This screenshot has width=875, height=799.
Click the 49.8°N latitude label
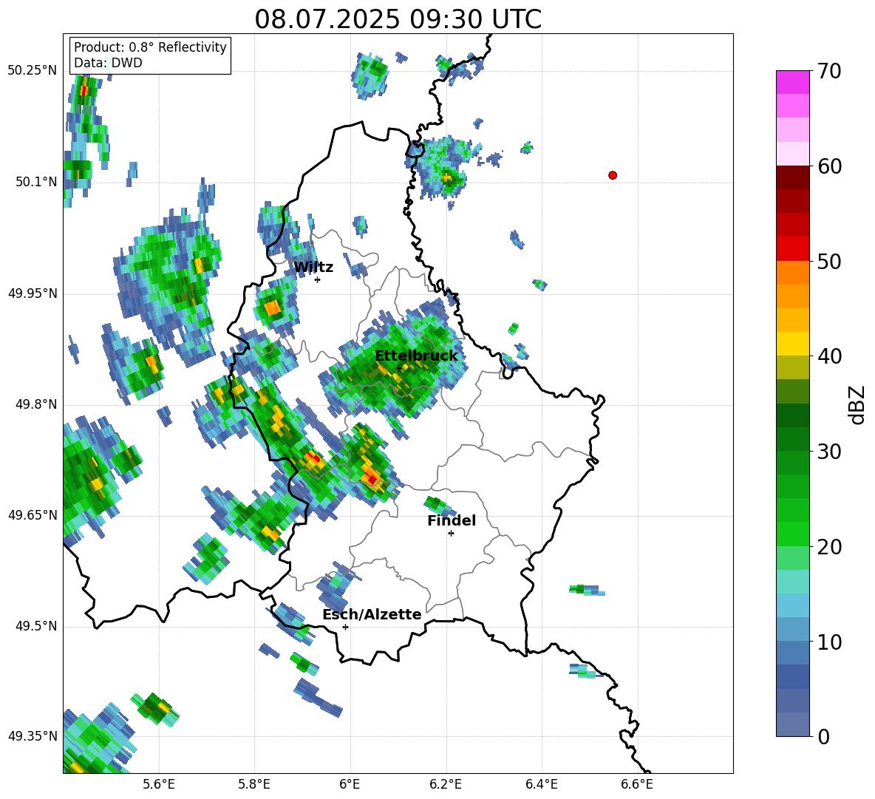click(35, 404)
